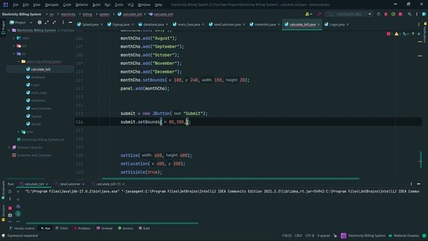Image resolution: width=428 pixels, height=241 pixels.
Task: Open the CALCULATE_BILL run configuration dropdown
Action: (349, 14)
